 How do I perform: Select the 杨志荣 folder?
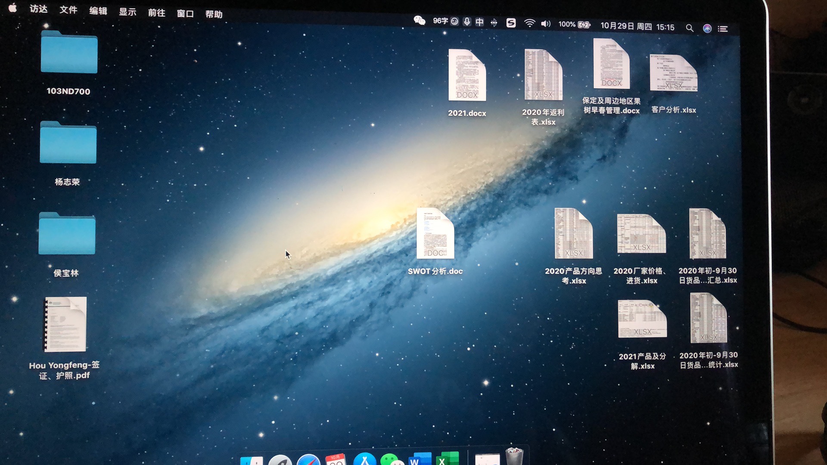point(68,143)
